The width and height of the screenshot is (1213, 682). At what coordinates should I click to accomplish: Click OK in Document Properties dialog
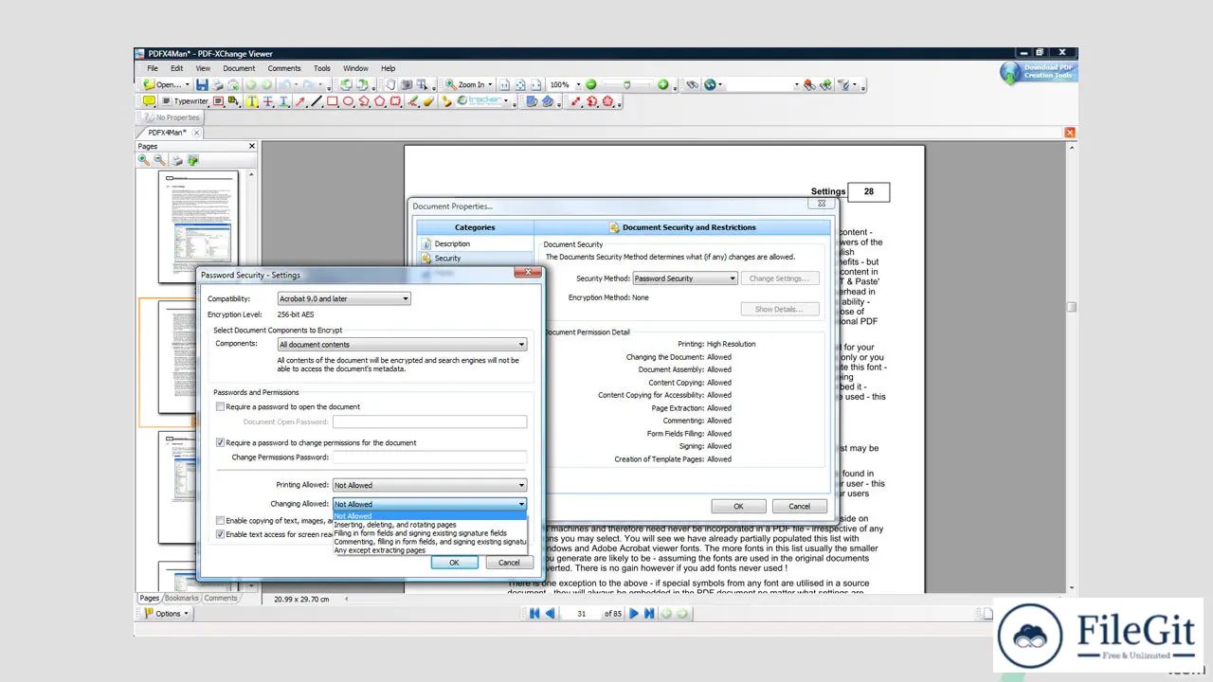point(738,506)
